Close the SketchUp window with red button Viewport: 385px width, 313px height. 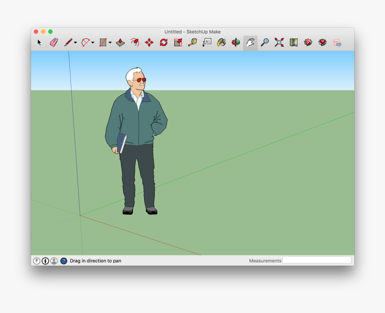coord(36,32)
